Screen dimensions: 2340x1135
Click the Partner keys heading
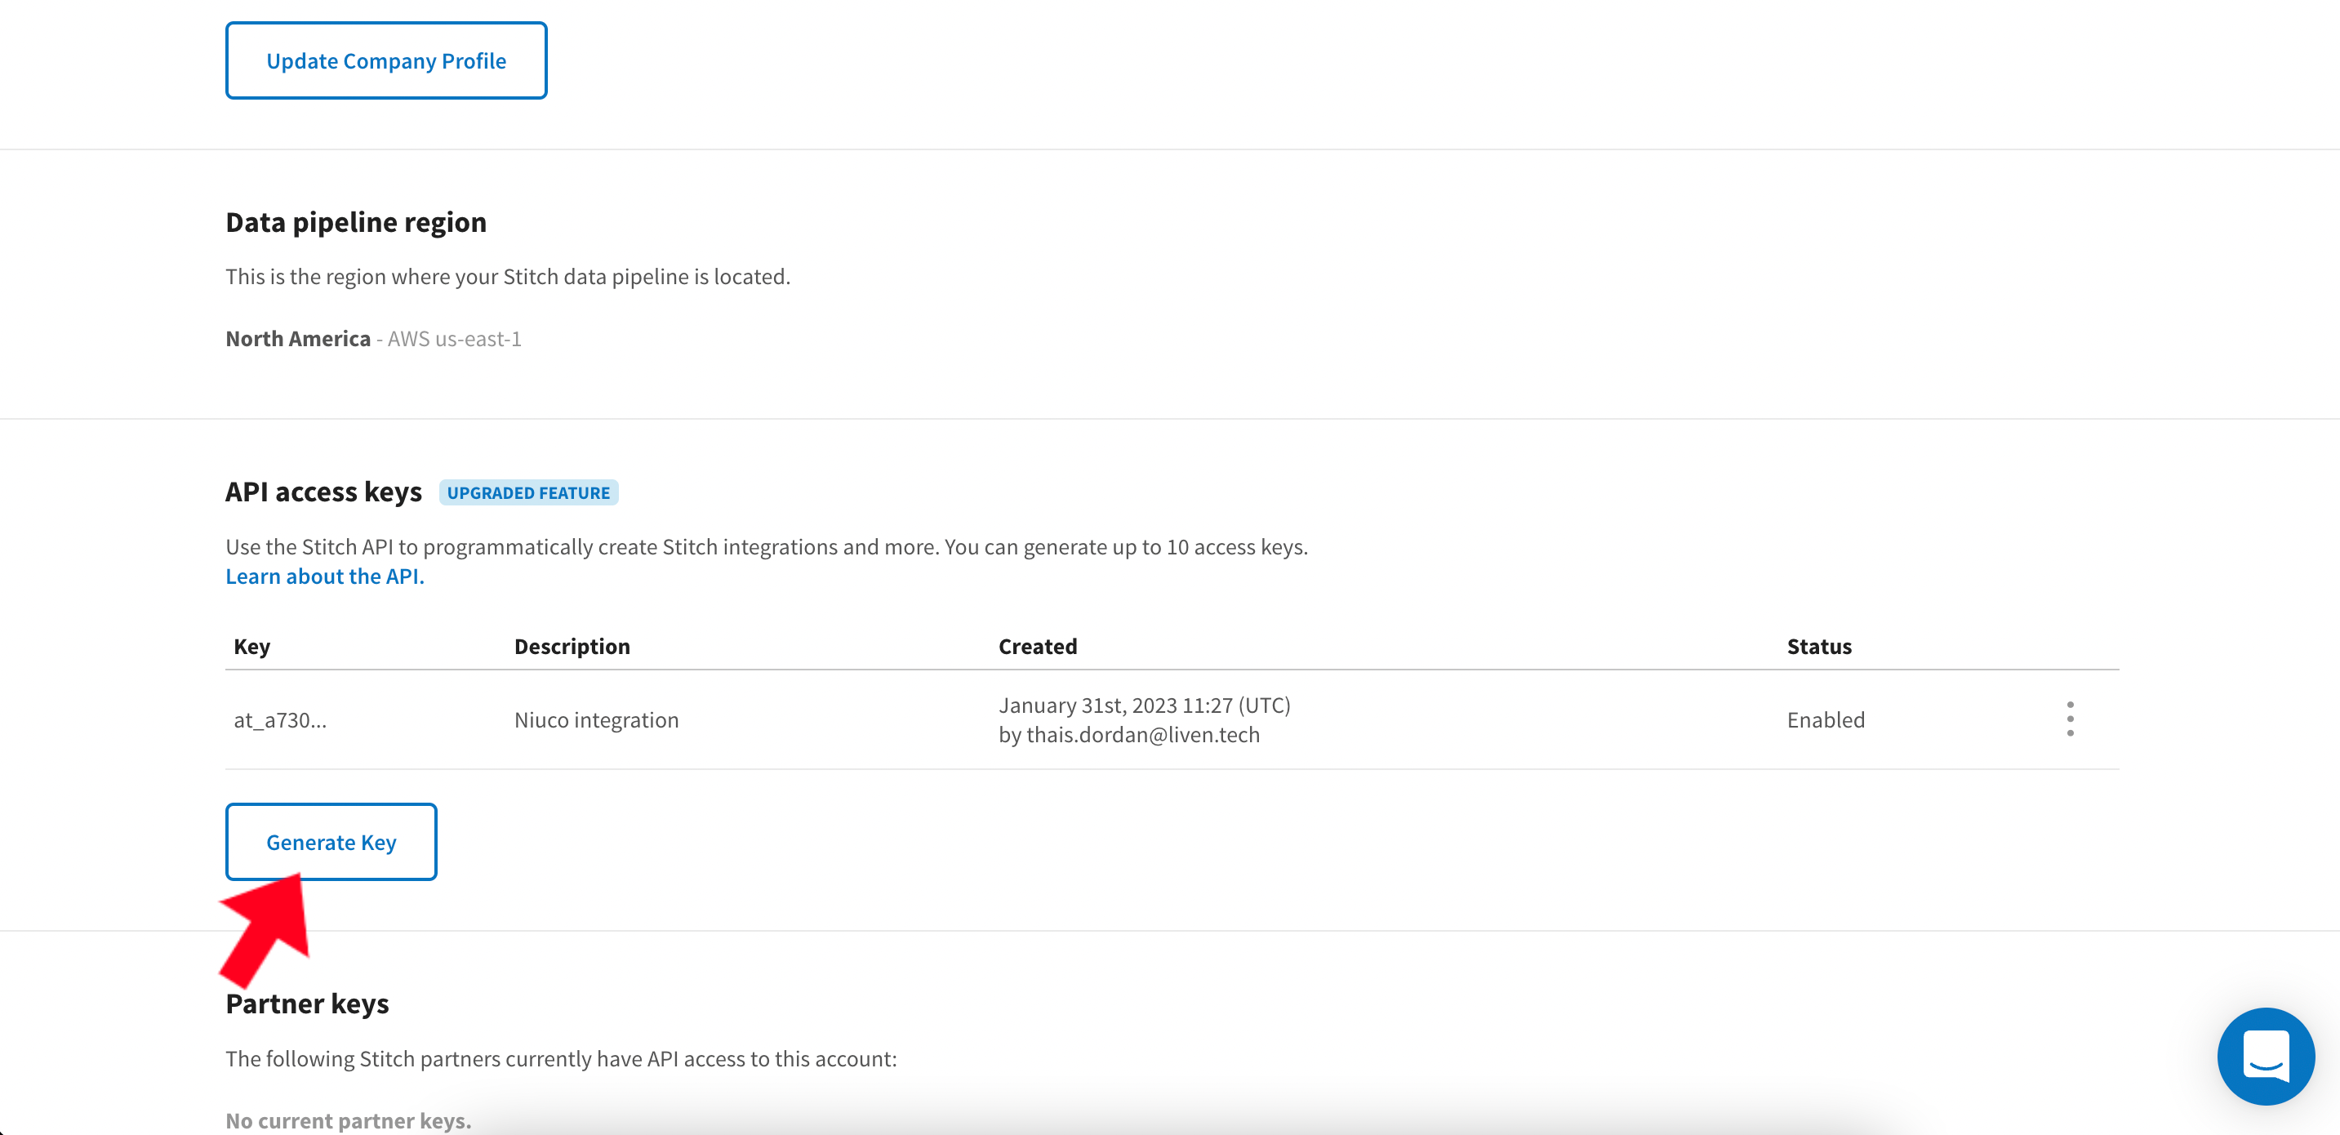(307, 1004)
